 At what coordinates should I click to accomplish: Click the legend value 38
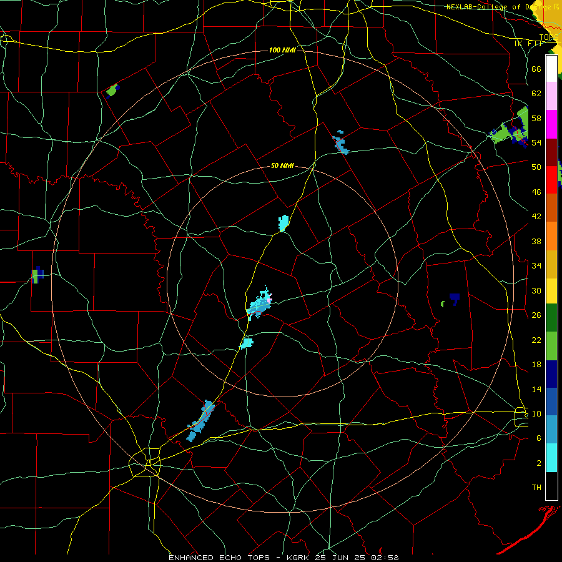(x=536, y=241)
